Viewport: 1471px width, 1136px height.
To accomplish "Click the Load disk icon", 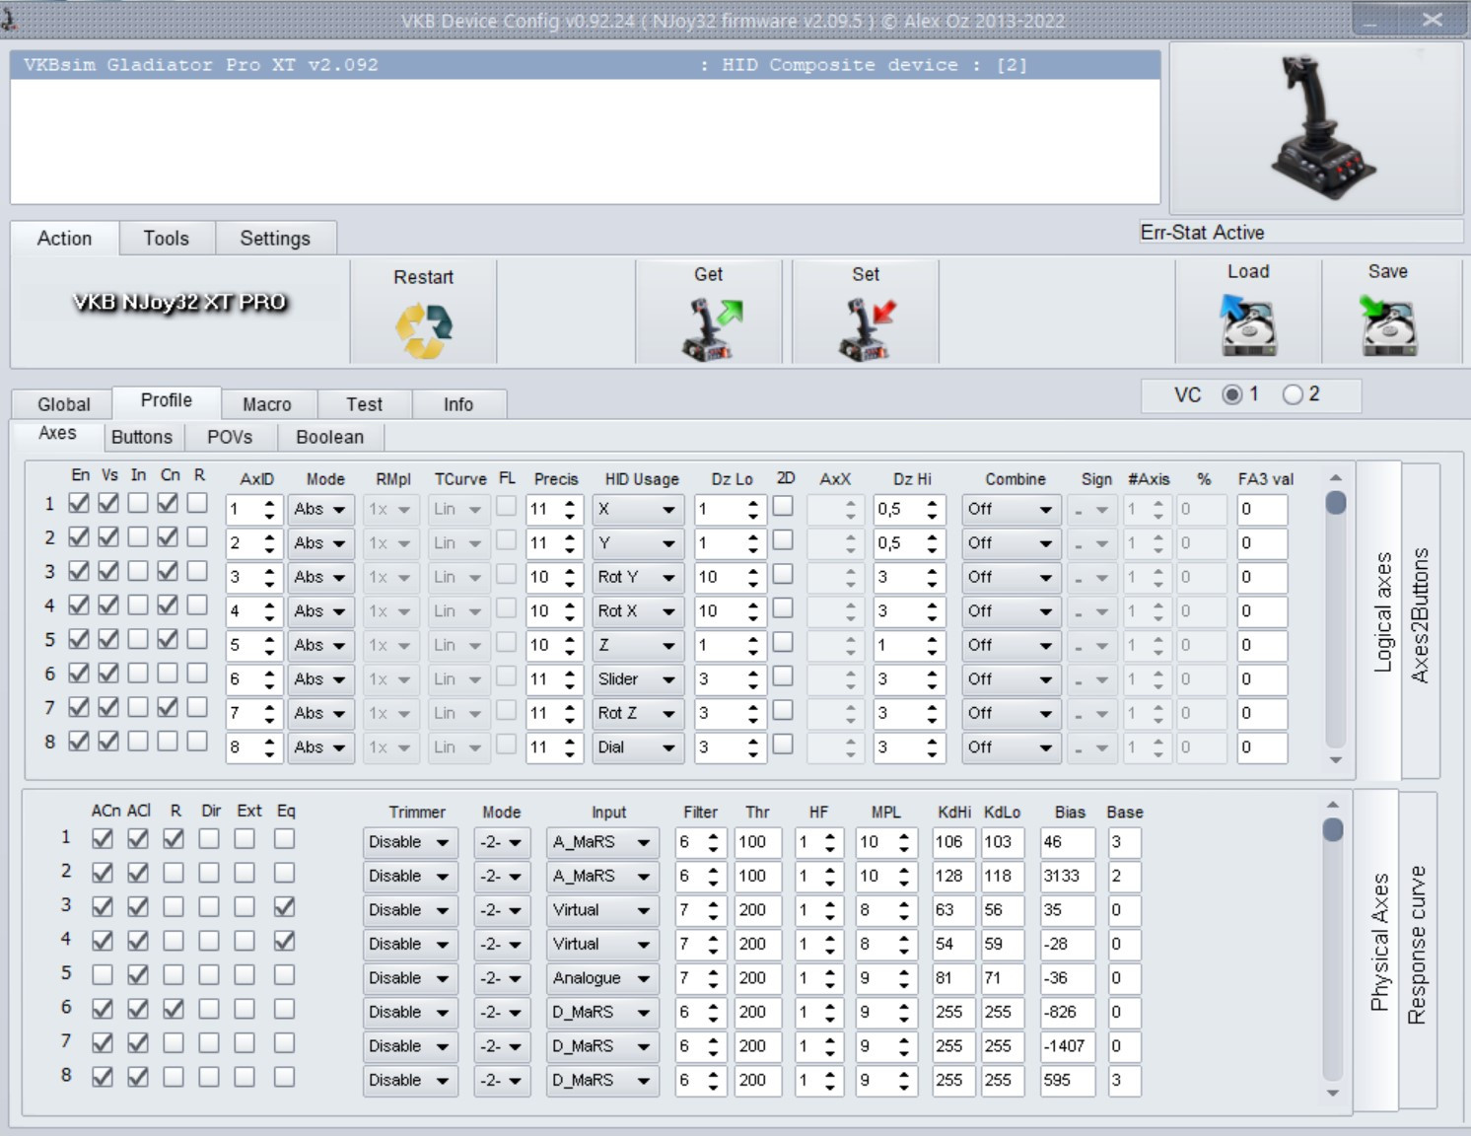I will click(1247, 325).
